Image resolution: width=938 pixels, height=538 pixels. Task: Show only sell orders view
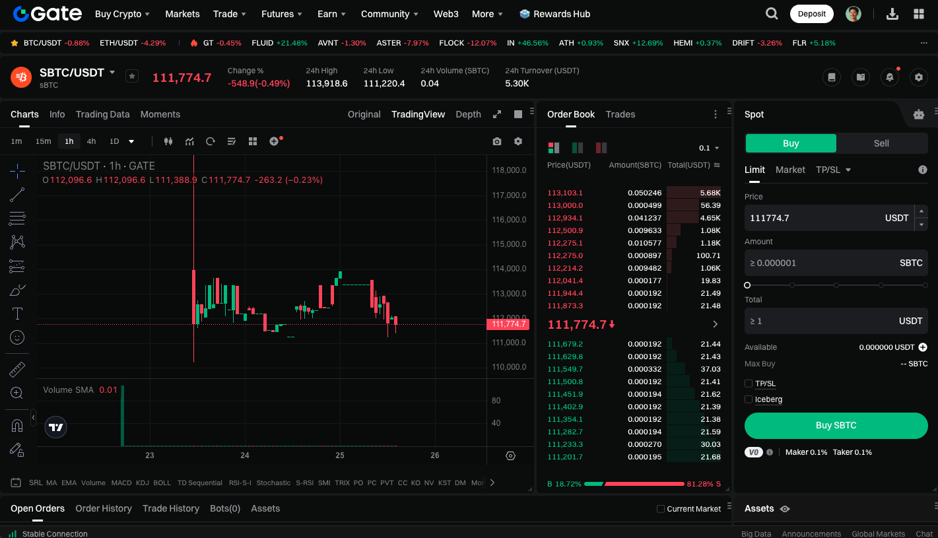[601, 148]
